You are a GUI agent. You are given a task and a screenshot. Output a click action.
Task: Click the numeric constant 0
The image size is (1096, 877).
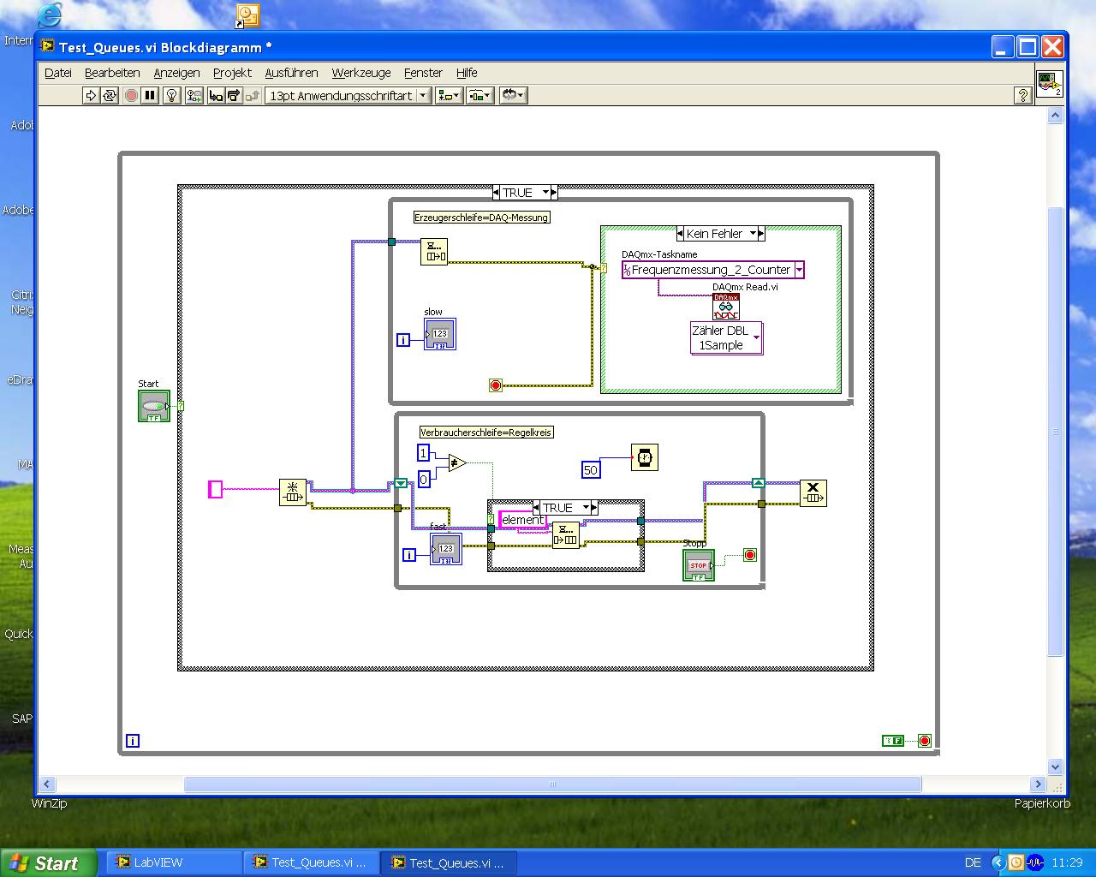423,480
